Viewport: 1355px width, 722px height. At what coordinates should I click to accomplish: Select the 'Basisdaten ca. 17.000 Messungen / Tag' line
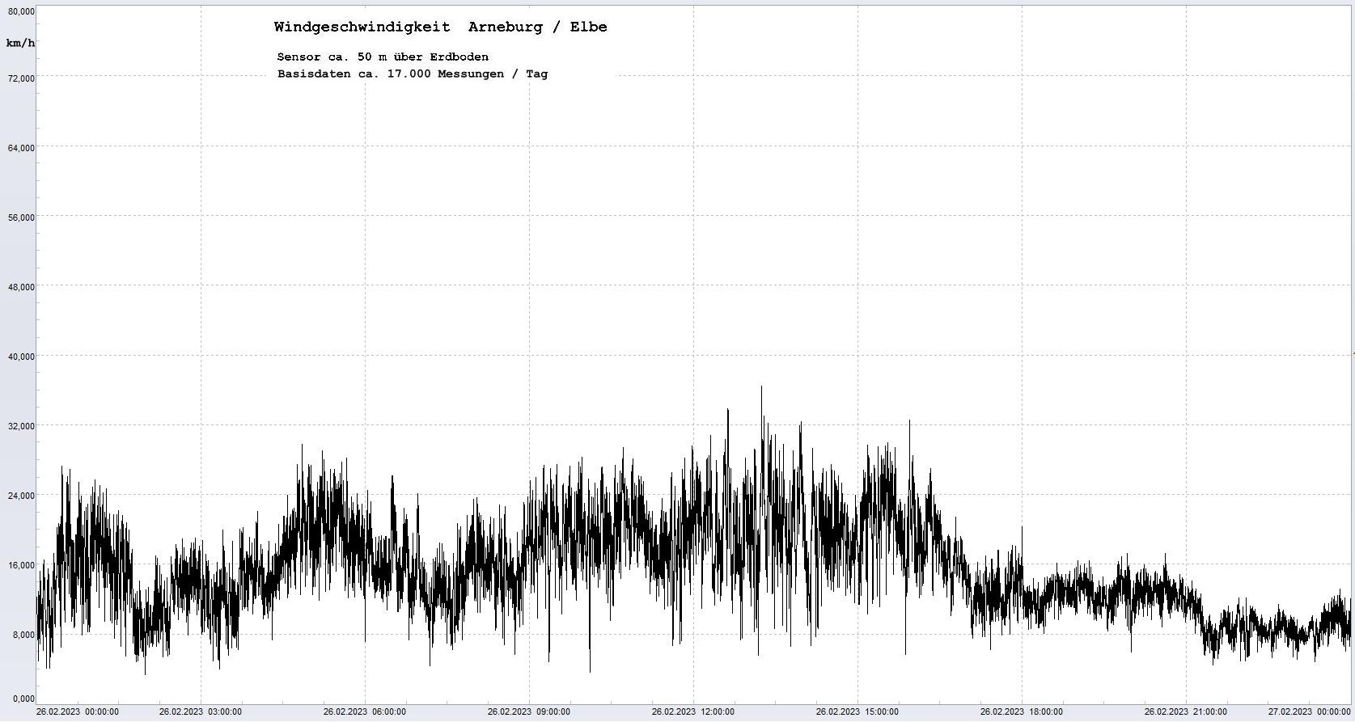412,74
